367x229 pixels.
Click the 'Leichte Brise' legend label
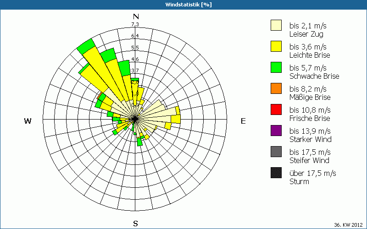click(x=310, y=55)
